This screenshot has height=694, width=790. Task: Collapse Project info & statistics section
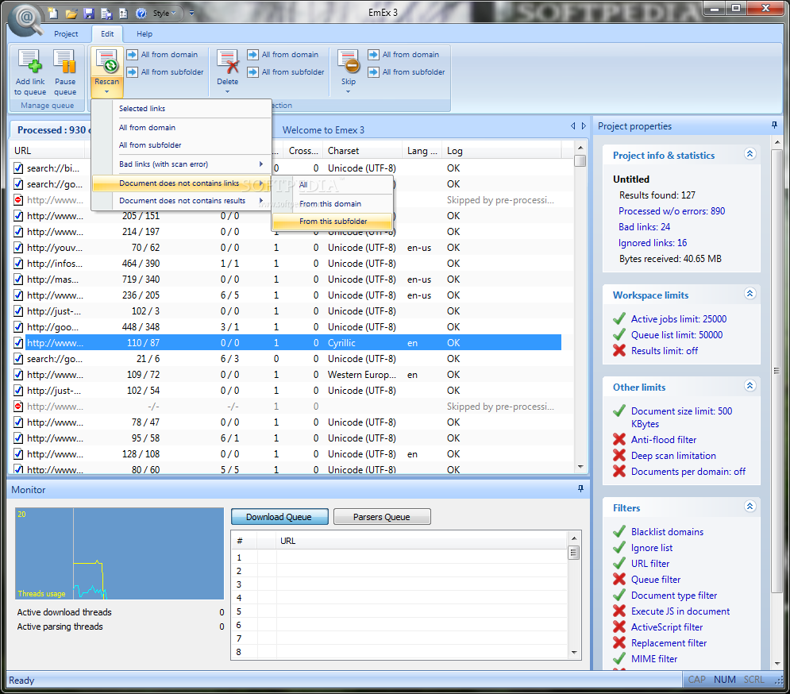pyautogui.click(x=750, y=154)
